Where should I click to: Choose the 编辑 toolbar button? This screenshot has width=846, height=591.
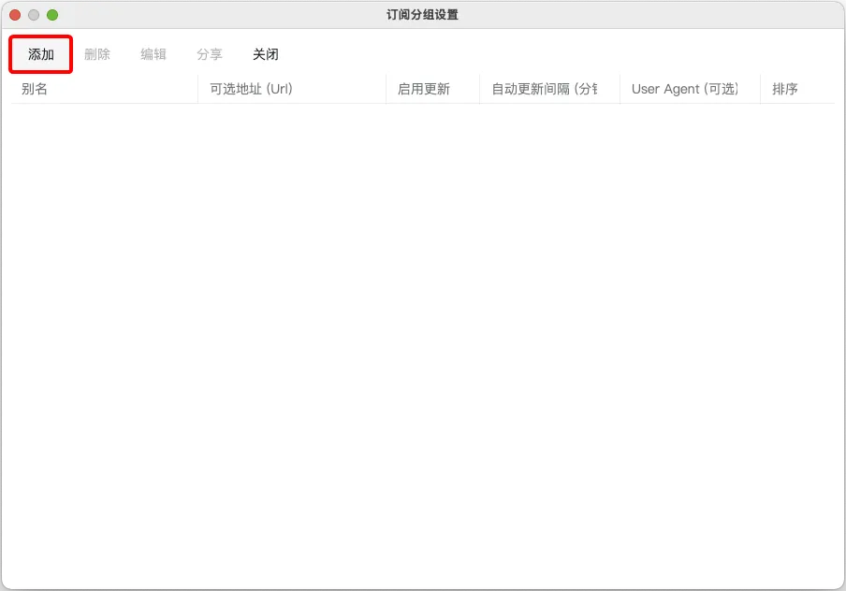coord(153,54)
